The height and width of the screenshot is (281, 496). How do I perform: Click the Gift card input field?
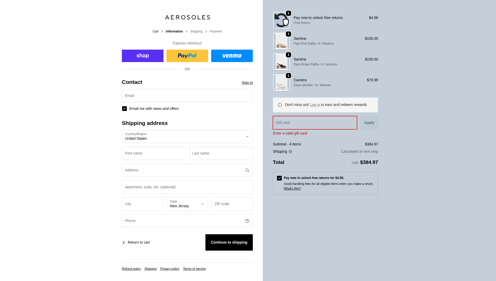click(315, 123)
